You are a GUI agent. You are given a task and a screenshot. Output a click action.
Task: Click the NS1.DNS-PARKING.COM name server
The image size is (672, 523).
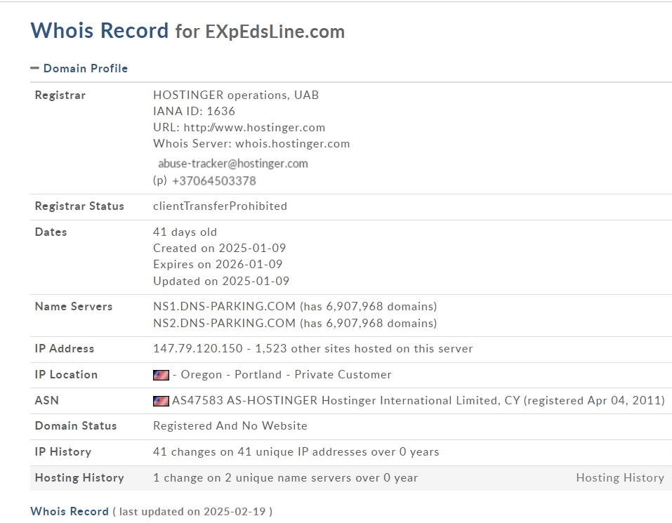[x=224, y=307]
